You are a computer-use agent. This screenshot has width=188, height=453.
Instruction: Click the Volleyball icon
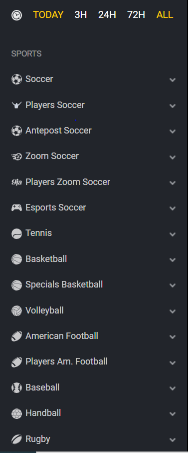point(16,311)
